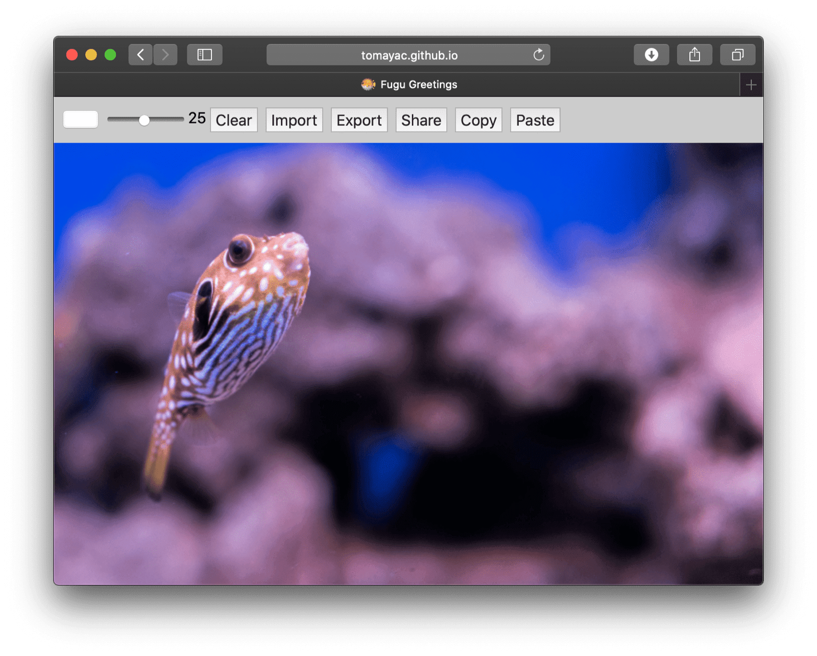Open the Safari share sheet icon
Image resolution: width=817 pixels, height=656 pixels.
click(x=694, y=55)
